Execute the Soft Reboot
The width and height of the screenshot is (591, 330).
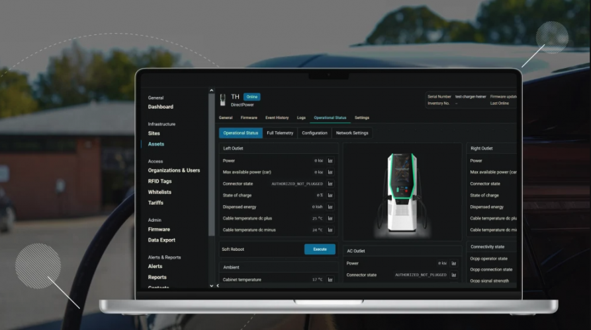pos(320,249)
